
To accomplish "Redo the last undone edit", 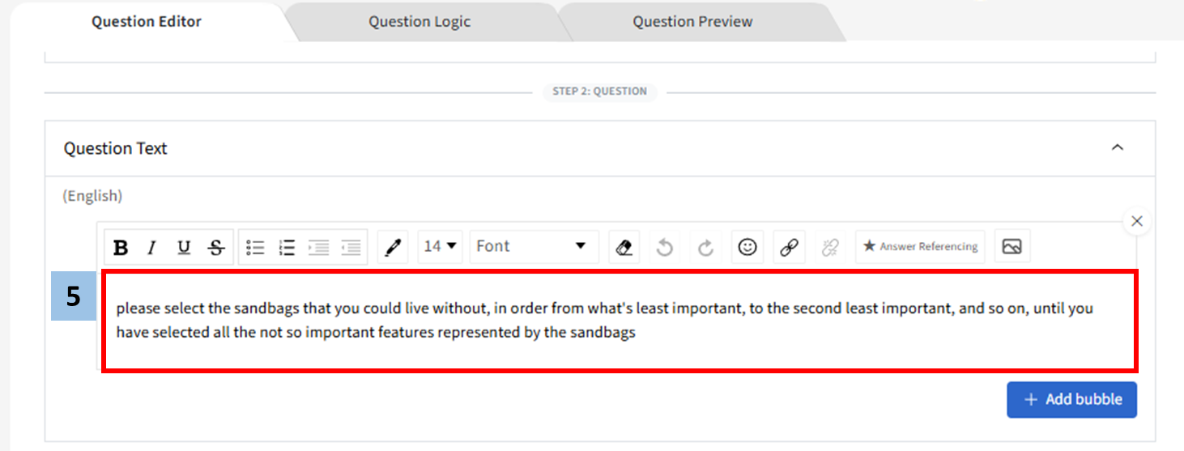I will click(705, 247).
